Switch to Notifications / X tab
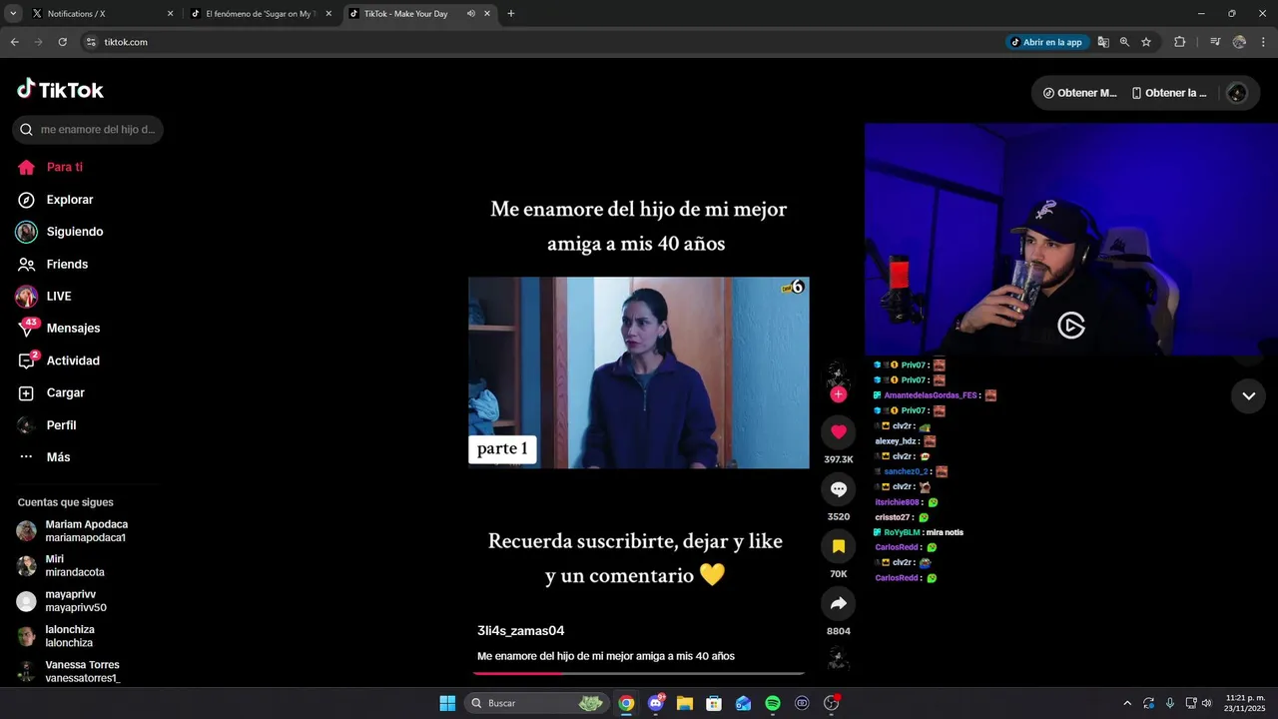The height and width of the screenshot is (719, 1278). 102,14
